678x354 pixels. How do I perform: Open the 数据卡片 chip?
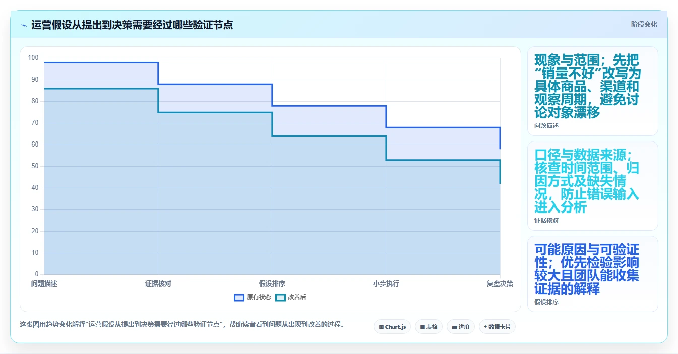pyautogui.click(x=497, y=327)
